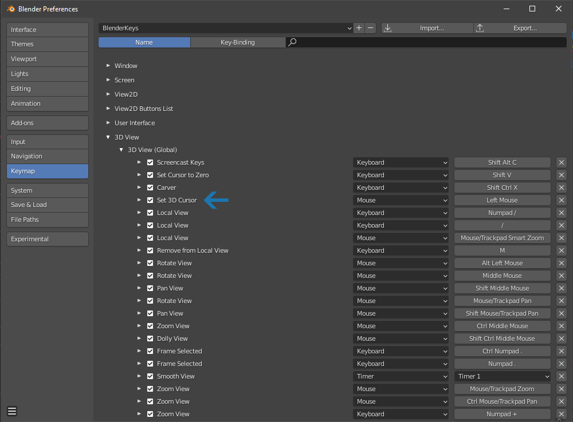Open event type dropdown for Set Cursor to Zero

point(401,175)
